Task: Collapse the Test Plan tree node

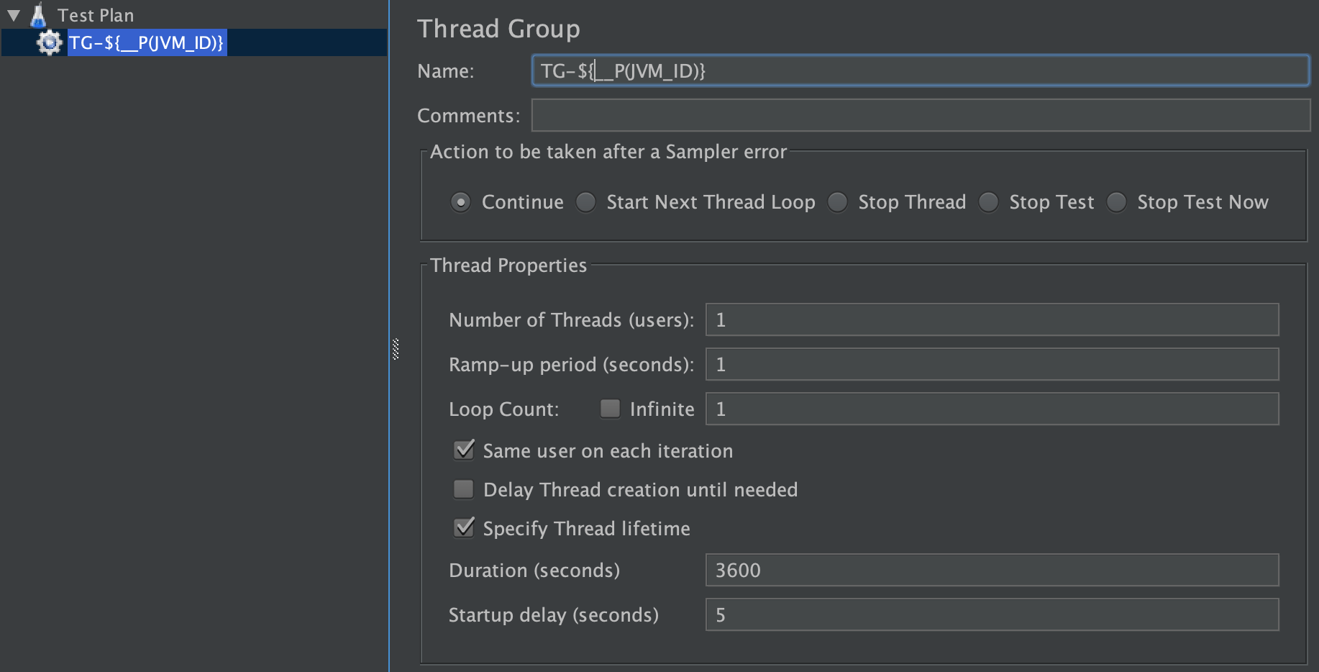Action: tap(14, 15)
